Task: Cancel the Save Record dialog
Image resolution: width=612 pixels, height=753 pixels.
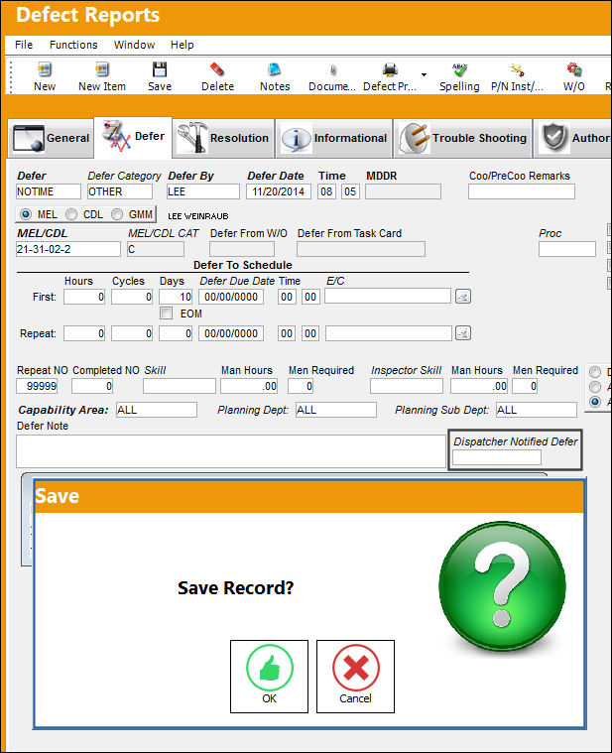Action: 355,677
